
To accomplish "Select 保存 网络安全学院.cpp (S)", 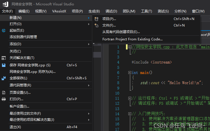I will pyautogui.click(x=46, y=65).
